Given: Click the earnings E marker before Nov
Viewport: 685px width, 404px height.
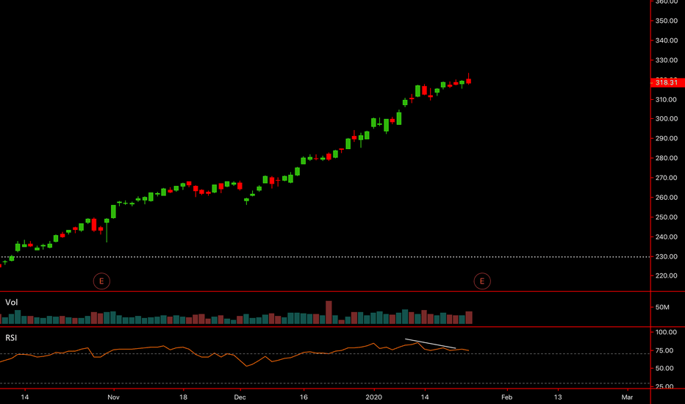Looking at the screenshot, I should [x=101, y=281].
